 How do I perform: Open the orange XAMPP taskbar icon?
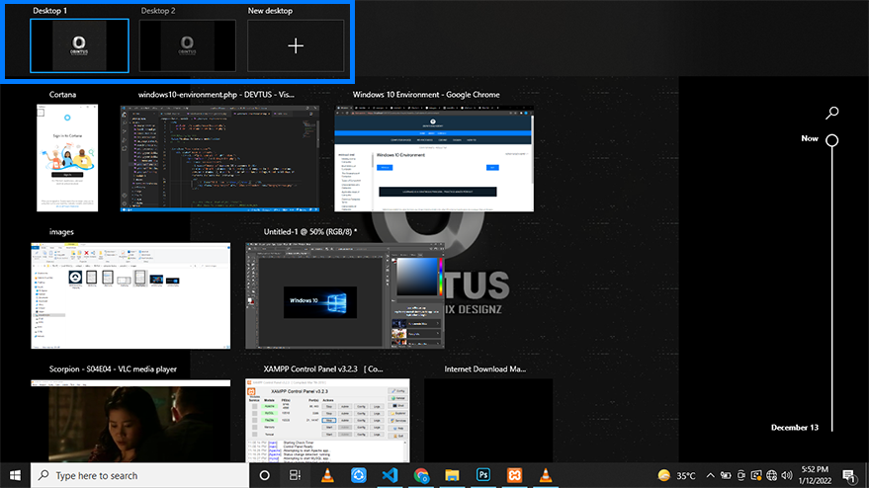point(514,475)
